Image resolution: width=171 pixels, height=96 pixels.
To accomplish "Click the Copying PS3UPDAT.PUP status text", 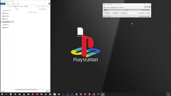I will click(115, 8).
